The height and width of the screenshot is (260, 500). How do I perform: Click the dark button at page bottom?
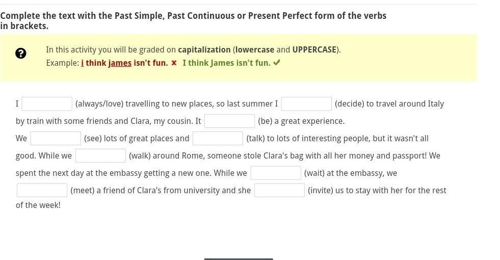[x=239, y=259]
